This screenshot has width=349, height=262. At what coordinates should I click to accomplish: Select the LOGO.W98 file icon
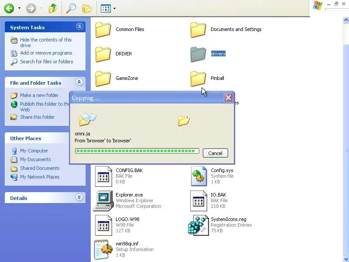(103, 225)
